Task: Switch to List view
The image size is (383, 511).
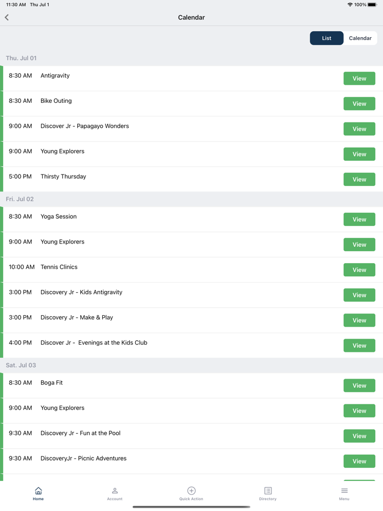Action: [x=327, y=38]
